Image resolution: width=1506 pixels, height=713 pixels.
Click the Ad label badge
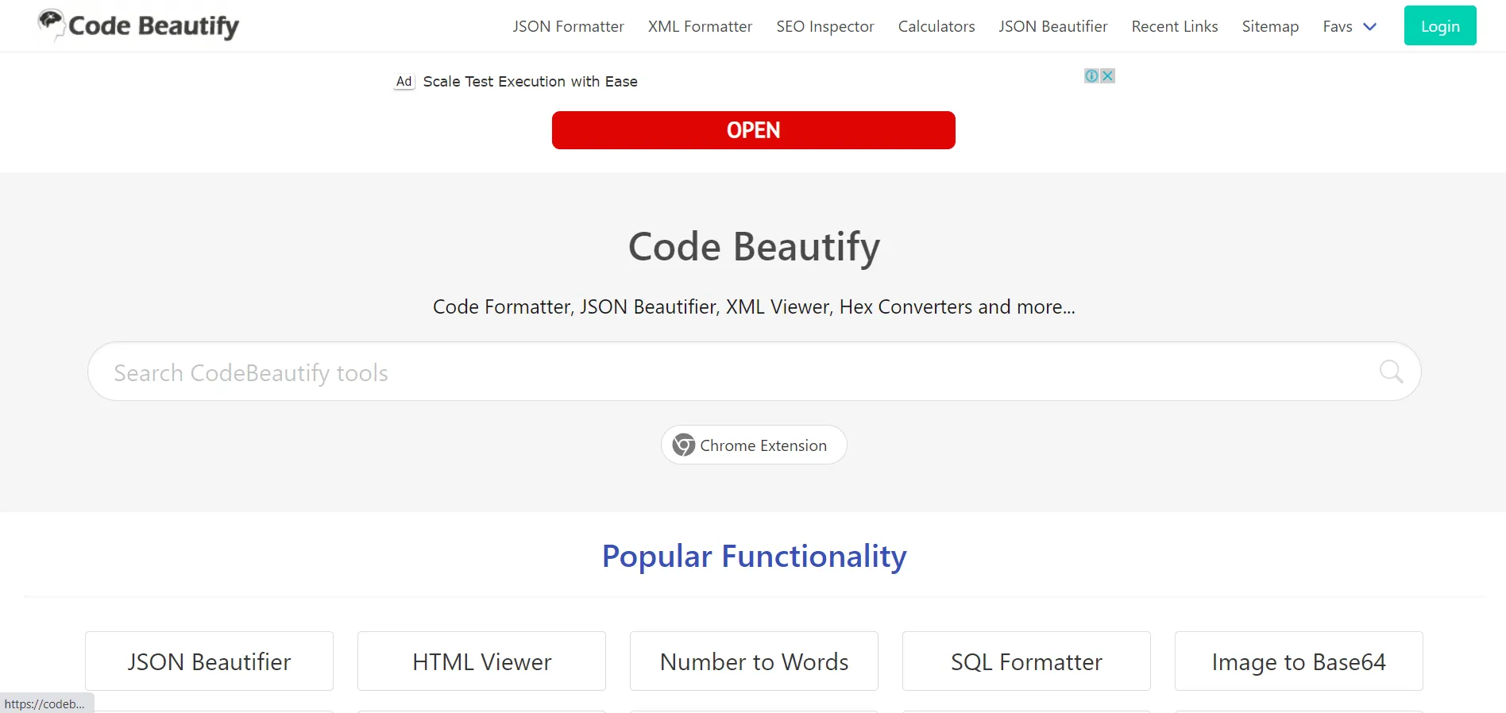tap(404, 81)
